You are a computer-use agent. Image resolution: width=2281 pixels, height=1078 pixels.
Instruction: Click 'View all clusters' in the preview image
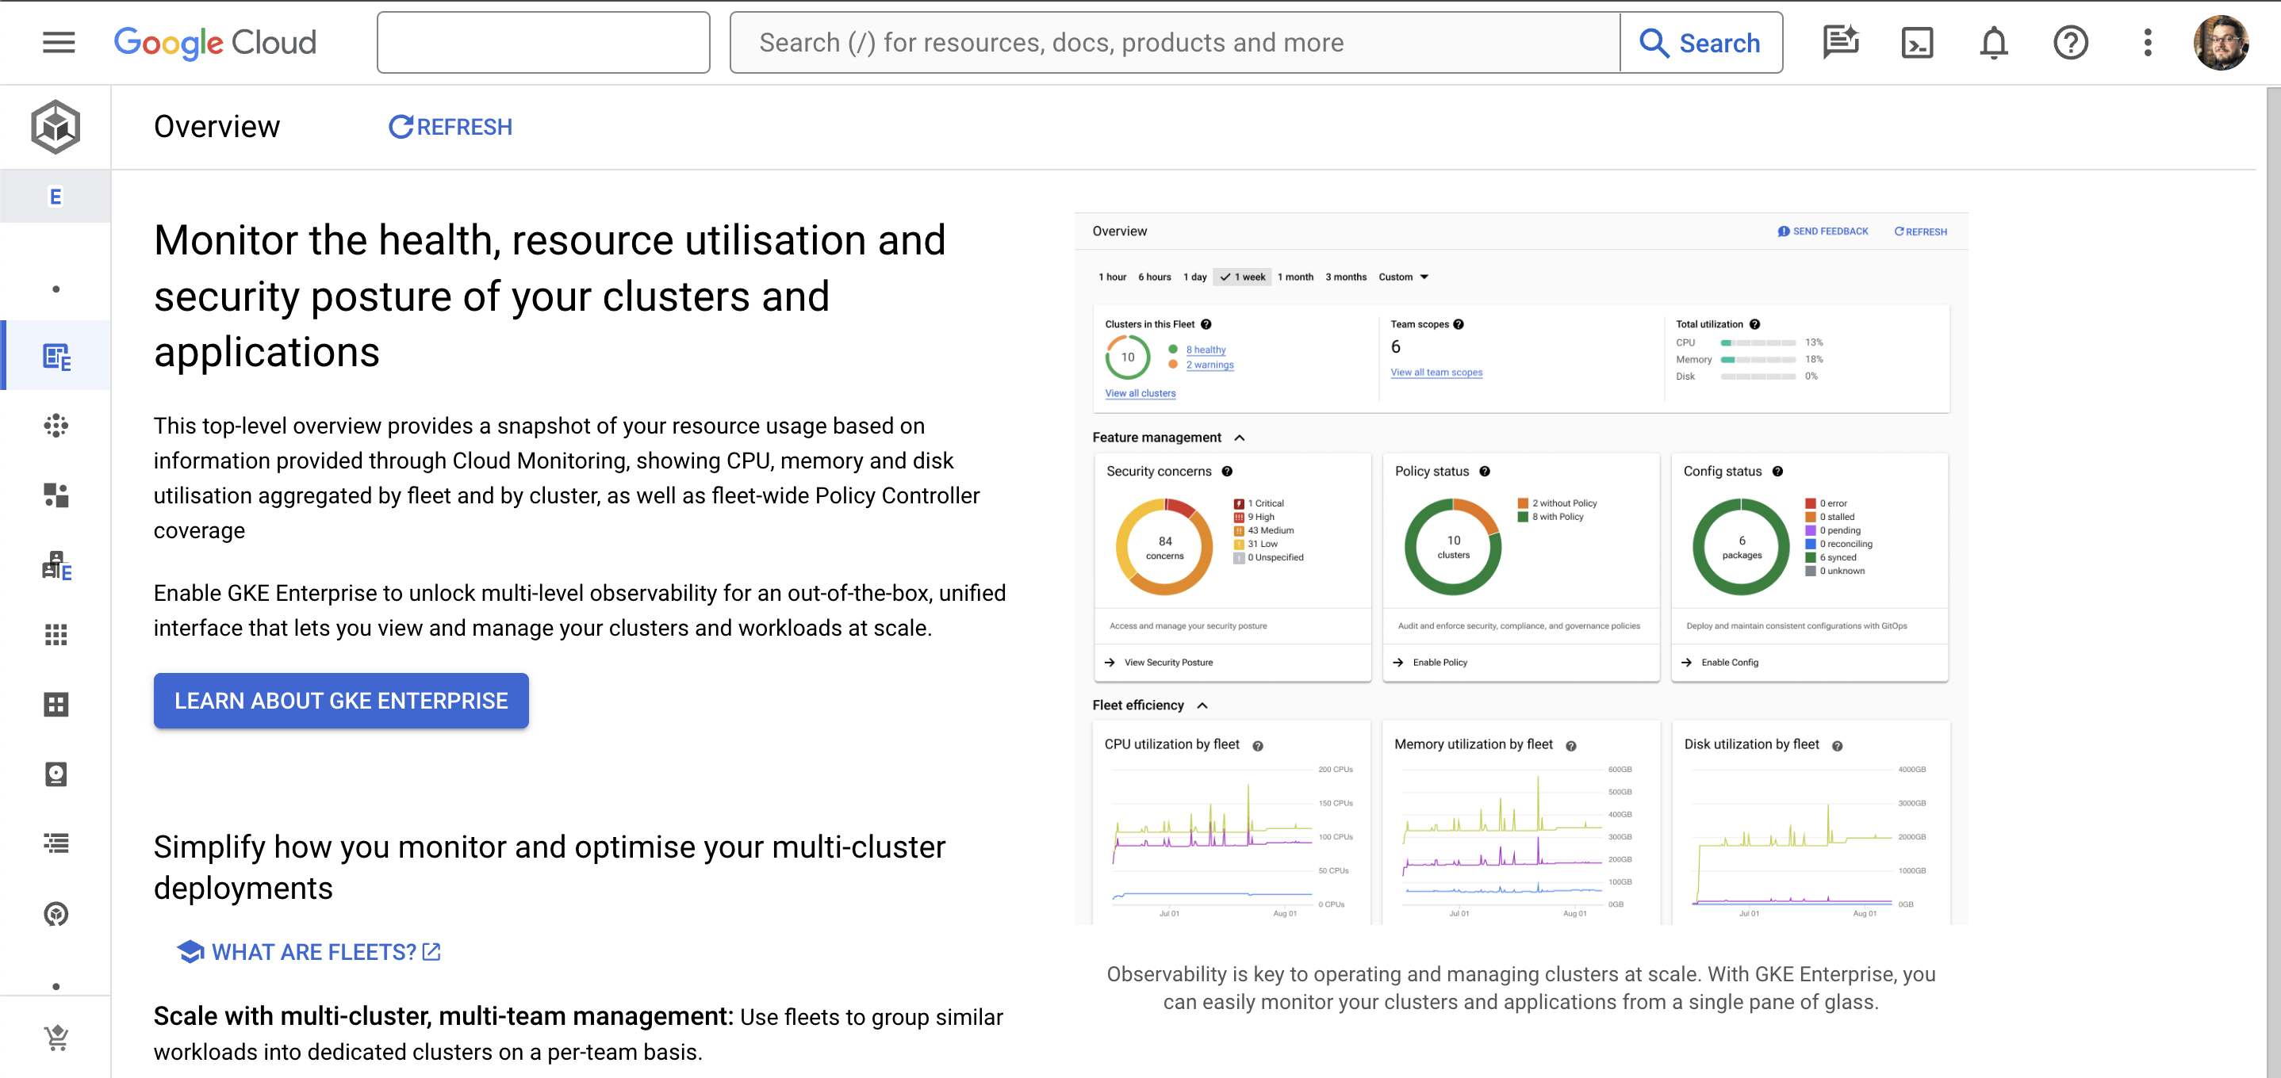click(1140, 393)
